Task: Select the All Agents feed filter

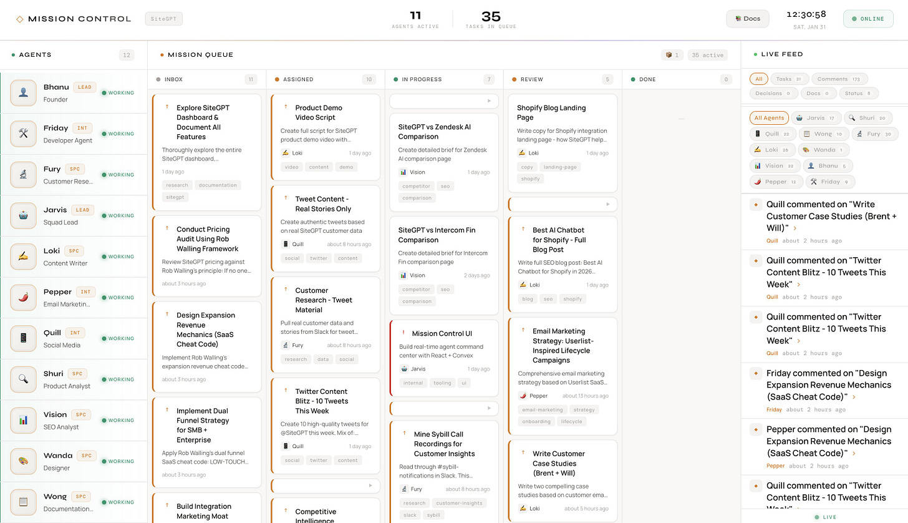Action: click(x=769, y=118)
